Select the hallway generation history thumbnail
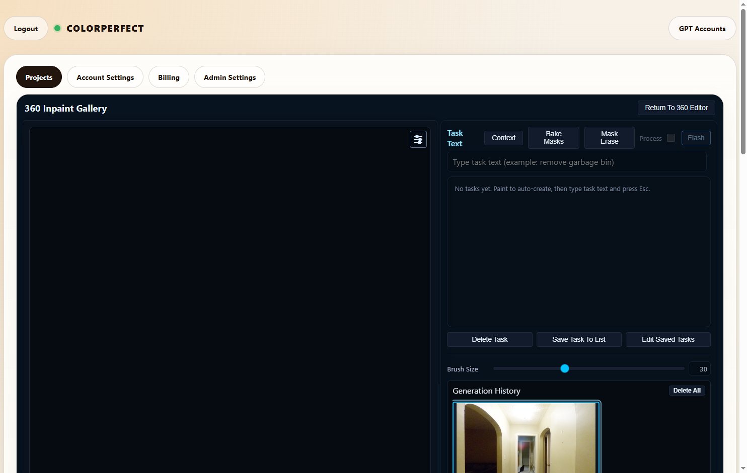The image size is (747, 473). [x=527, y=437]
